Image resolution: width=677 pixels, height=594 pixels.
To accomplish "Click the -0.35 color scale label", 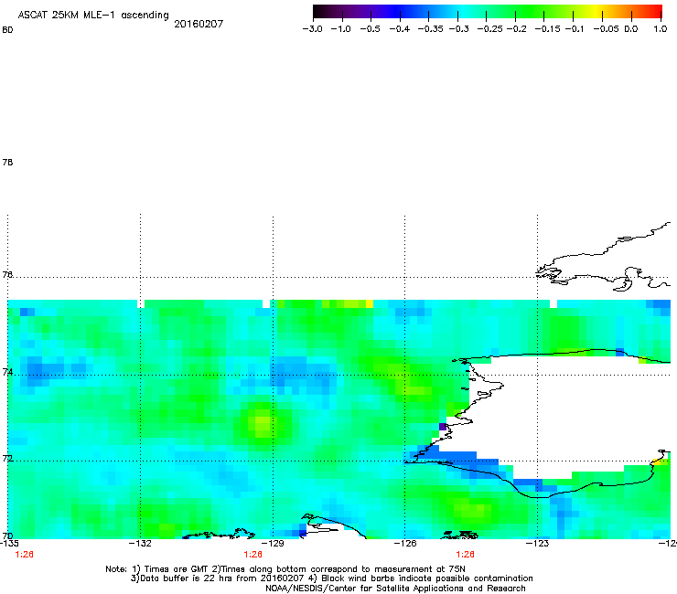I will (431, 29).
